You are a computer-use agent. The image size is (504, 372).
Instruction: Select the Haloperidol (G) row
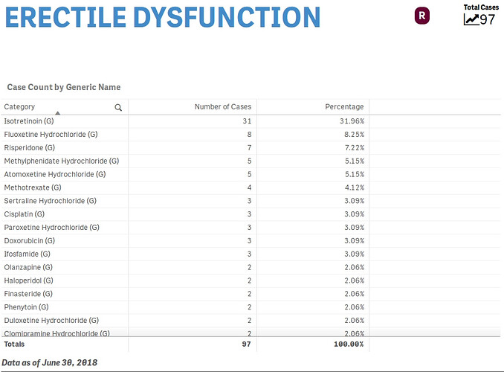251,280
